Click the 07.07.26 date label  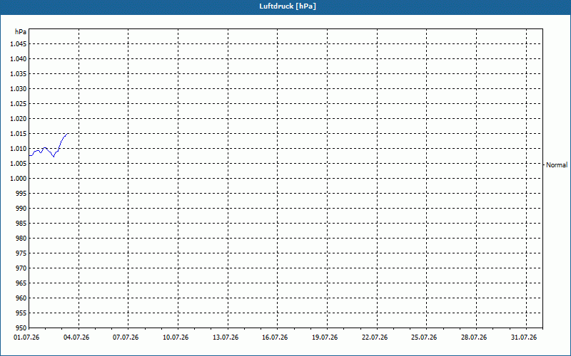(x=126, y=337)
